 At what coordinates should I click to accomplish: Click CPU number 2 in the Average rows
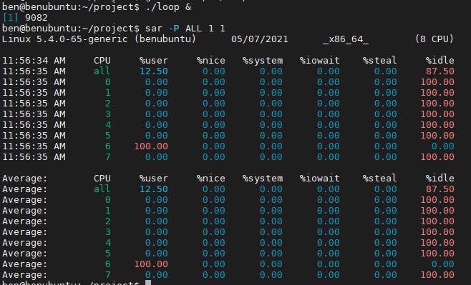pos(108,221)
